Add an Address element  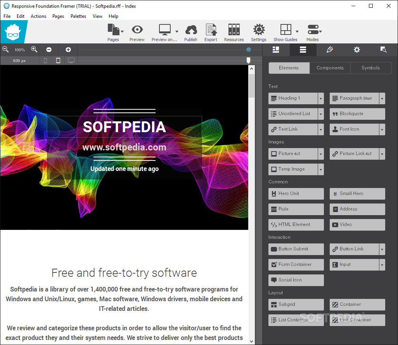[x=357, y=209]
